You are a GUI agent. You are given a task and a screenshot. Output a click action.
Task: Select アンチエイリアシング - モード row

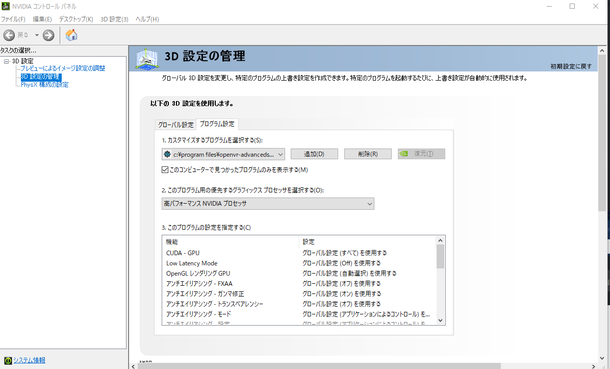pyautogui.click(x=298, y=314)
